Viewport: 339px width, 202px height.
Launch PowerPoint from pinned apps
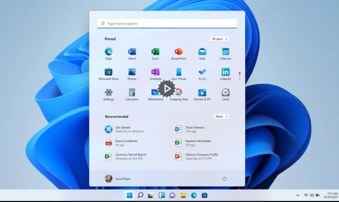tap(178, 54)
